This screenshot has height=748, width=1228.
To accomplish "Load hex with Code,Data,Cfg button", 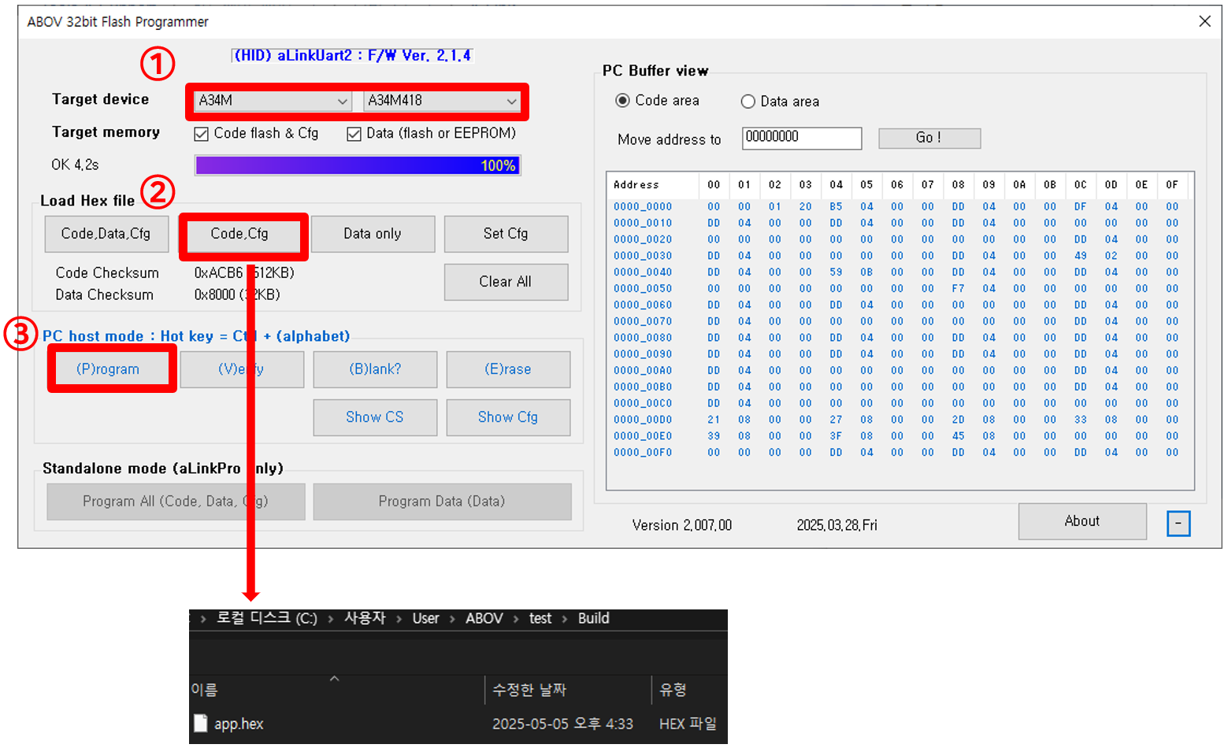I will [x=106, y=234].
